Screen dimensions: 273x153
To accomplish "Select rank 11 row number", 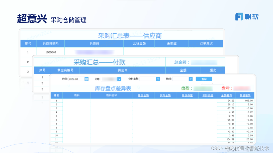I will tap(56, 139).
